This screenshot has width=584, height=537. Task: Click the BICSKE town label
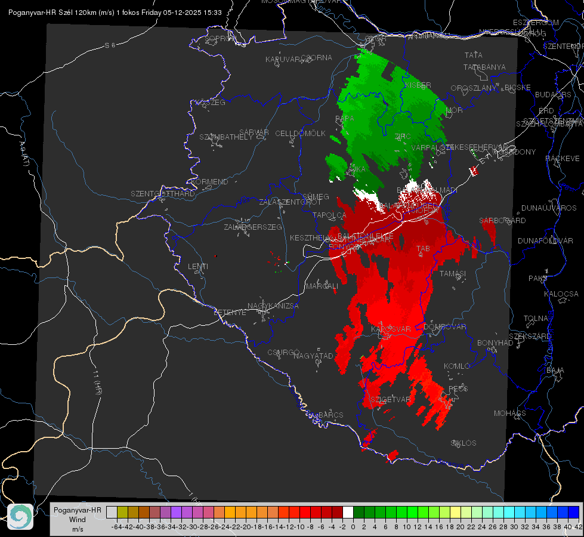pos(518,88)
